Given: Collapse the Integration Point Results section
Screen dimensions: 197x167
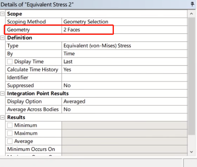Looking at the screenshot, I should point(2,94).
